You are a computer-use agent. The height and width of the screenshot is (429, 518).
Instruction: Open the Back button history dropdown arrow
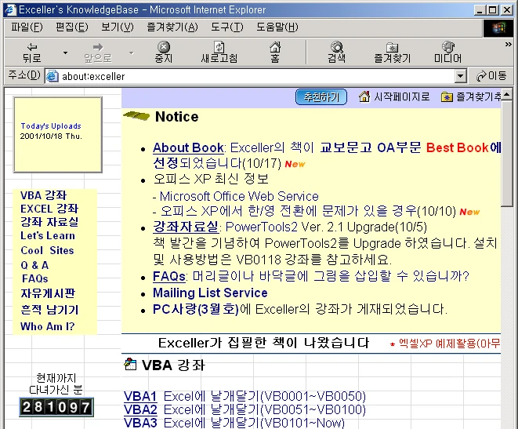(65, 53)
